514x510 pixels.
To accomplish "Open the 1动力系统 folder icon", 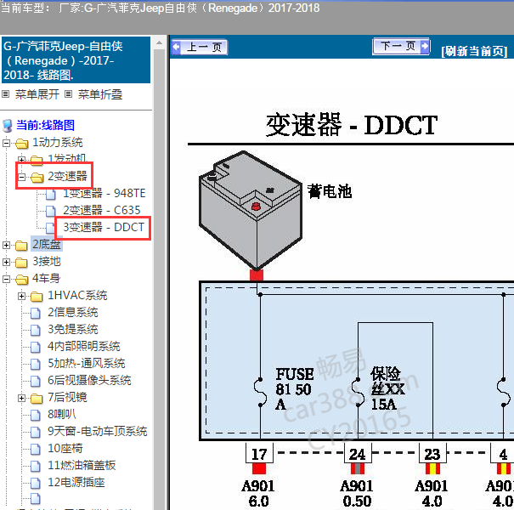I will (21, 144).
